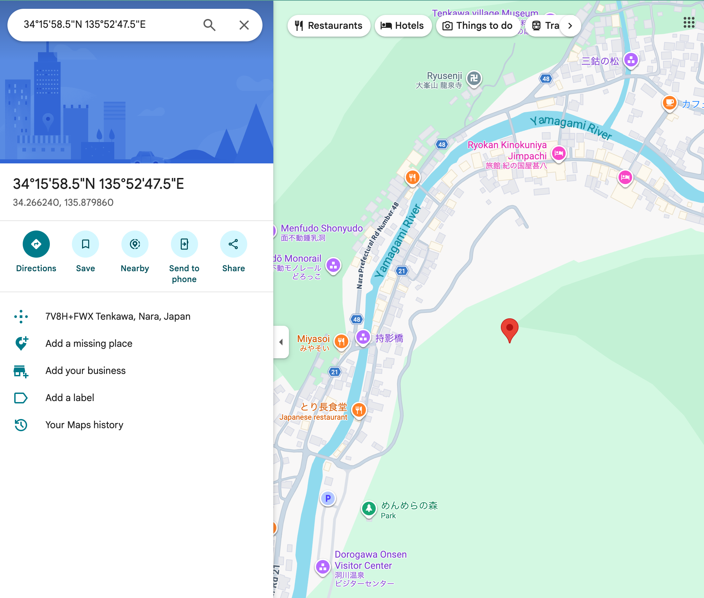704x598 pixels.
Task: Search Nearby places icon
Action: (135, 244)
